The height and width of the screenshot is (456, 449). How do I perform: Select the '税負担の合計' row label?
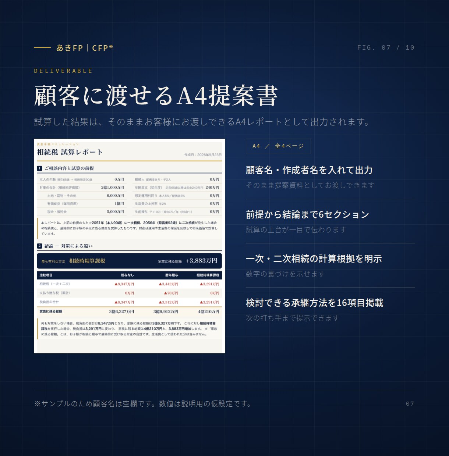click(x=49, y=302)
